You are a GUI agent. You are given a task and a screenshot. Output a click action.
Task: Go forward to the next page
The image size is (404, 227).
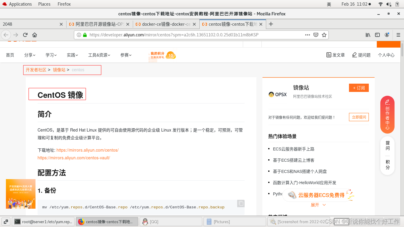16,35
